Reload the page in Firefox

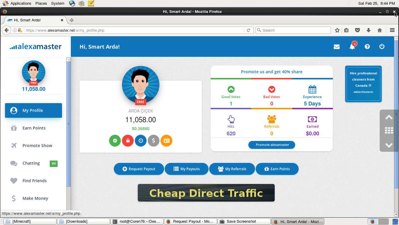[x=249, y=30]
